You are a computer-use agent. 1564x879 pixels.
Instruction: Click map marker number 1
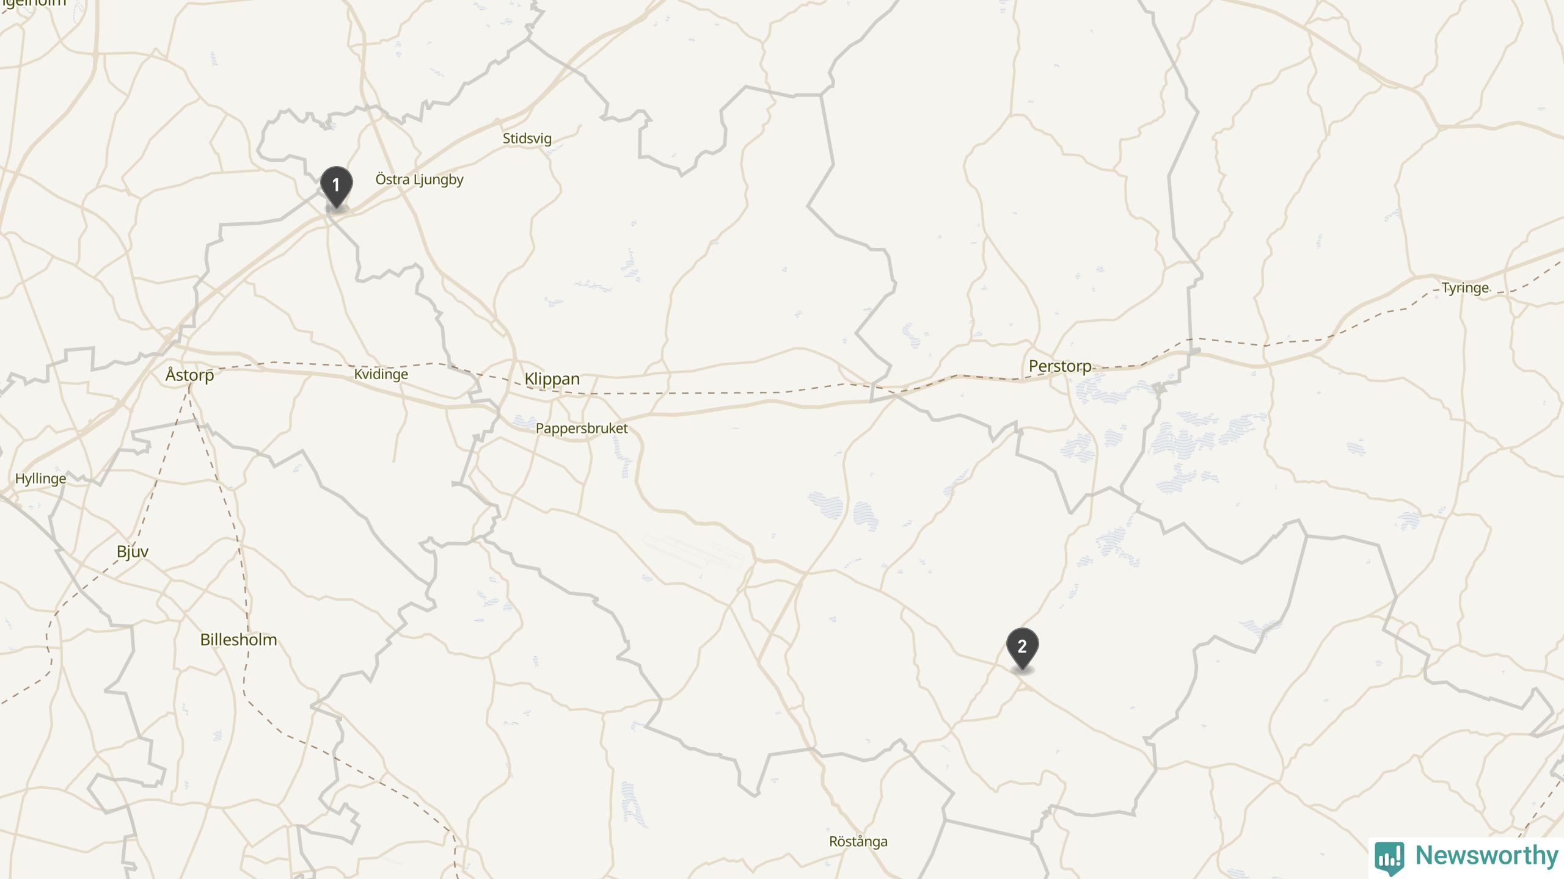[336, 188]
